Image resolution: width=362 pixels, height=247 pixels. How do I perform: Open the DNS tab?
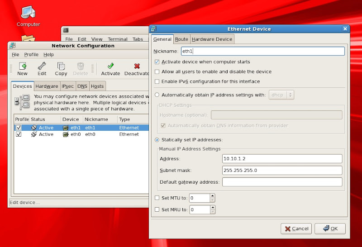point(82,86)
